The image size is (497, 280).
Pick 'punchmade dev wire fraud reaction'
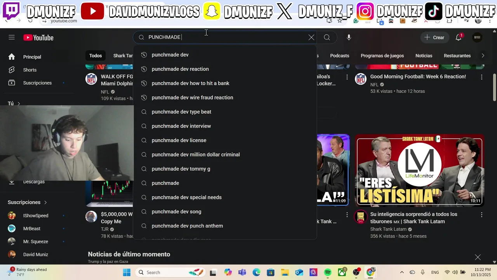[225, 98]
